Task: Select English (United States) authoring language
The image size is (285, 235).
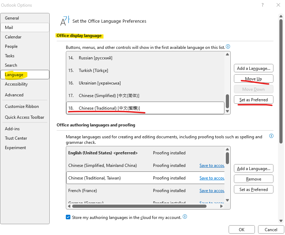Action: [145, 153]
